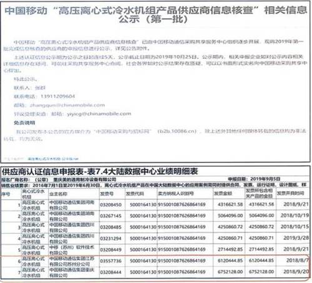Click the contact phone number 13911209604
Image resolution: width=312 pixels, height=283 pixels.
point(57,96)
